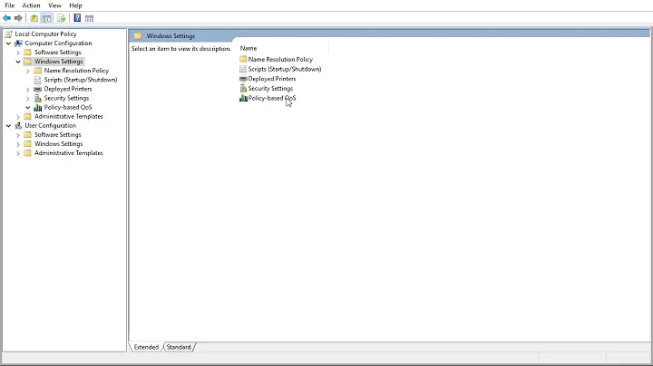Click the Up one level folder icon

[x=34, y=18]
